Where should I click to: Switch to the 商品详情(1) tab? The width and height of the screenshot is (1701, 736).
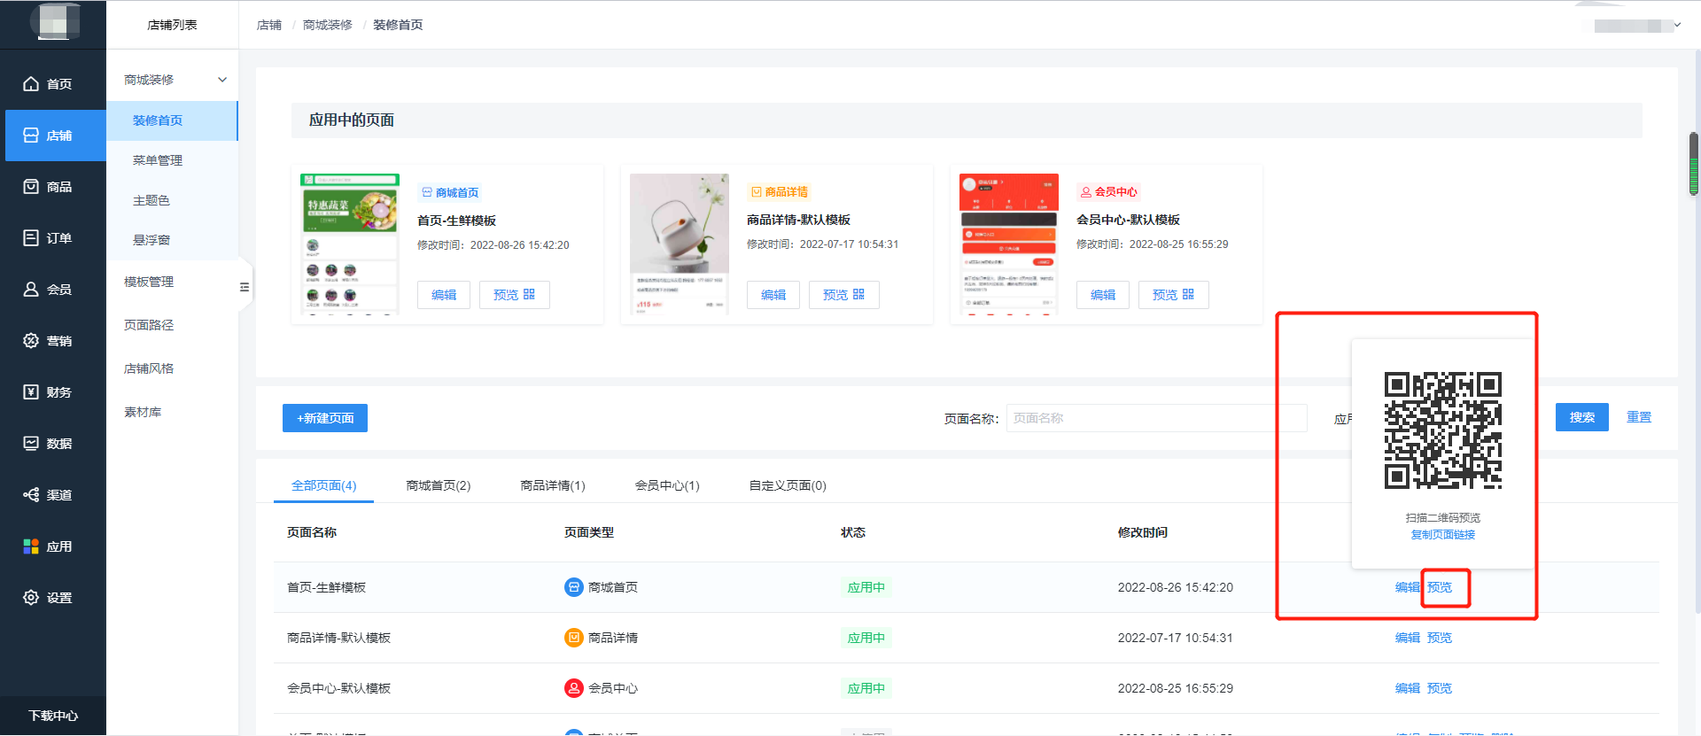[553, 485]
